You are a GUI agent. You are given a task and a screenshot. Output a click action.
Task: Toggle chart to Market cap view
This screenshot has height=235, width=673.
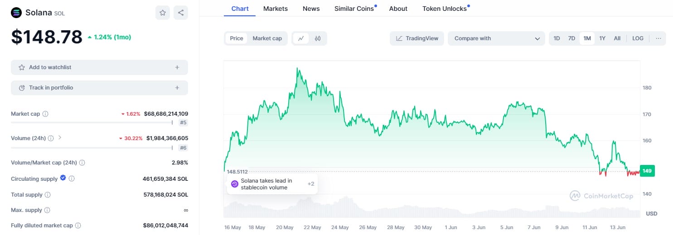267,38
